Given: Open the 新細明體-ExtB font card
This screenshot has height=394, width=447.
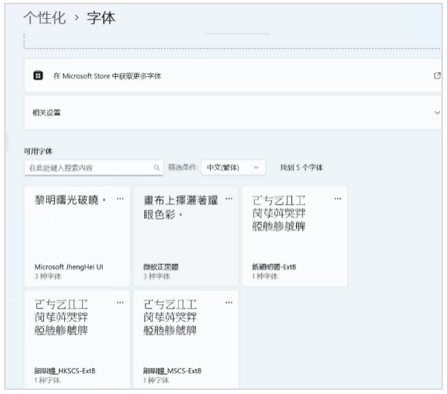Looking at the screenshot, I should click(x=295, y=236).
